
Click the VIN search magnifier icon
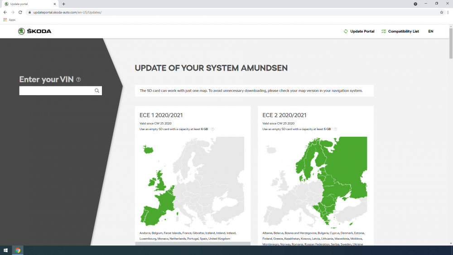coord(97,91)
